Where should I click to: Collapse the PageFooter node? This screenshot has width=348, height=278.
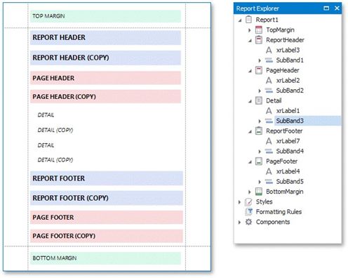tap(250, 162)
